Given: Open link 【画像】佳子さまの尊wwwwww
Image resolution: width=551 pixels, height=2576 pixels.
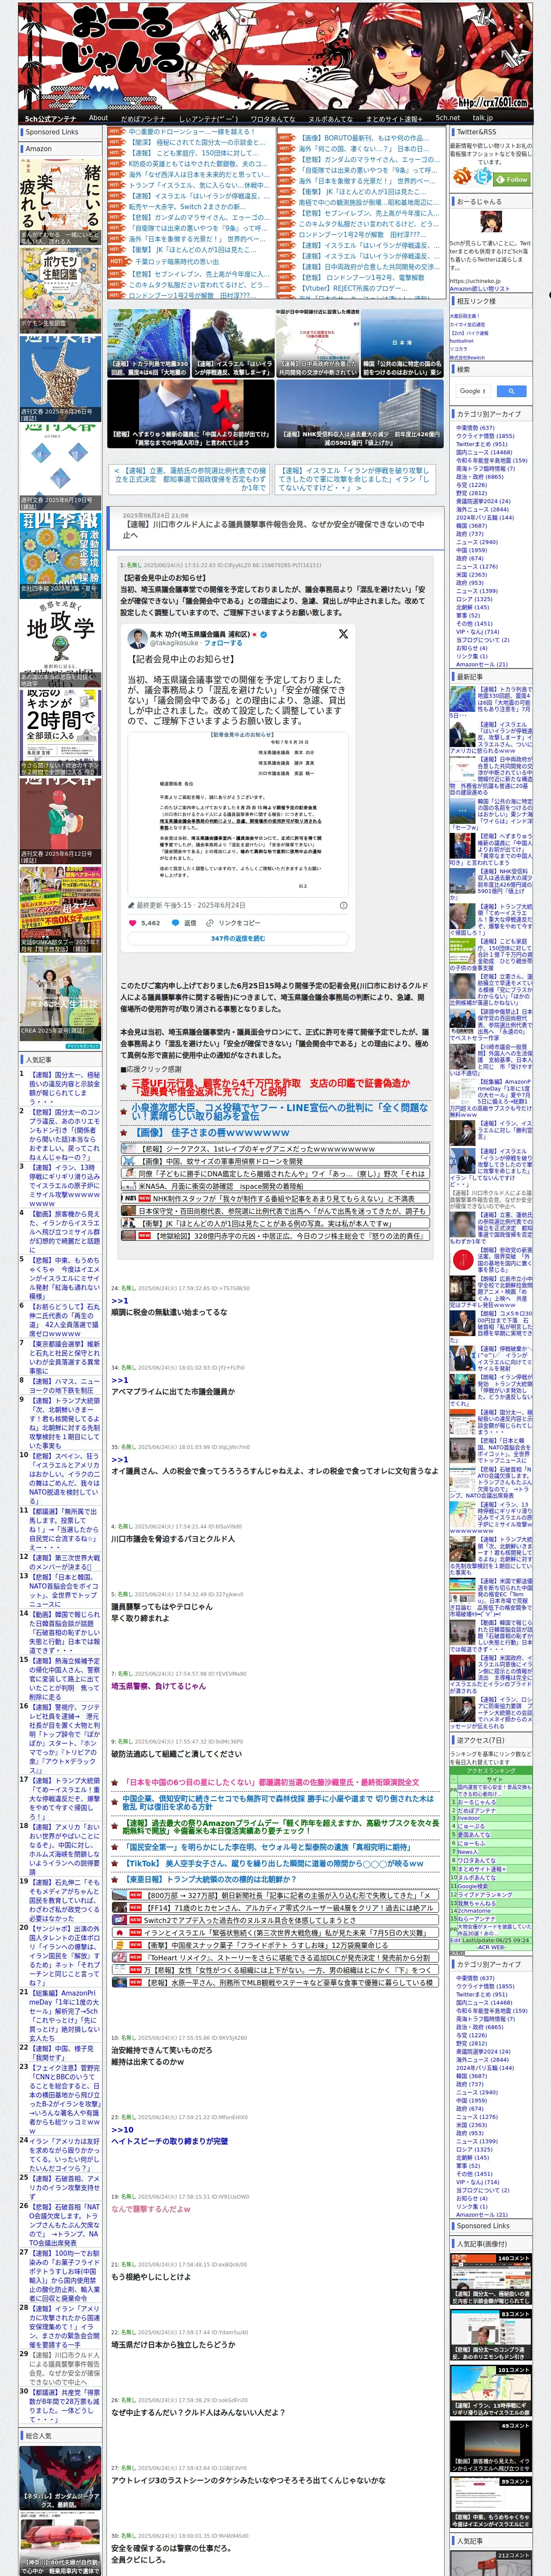Looking at the screenshot, I should tap(211, 1132).
